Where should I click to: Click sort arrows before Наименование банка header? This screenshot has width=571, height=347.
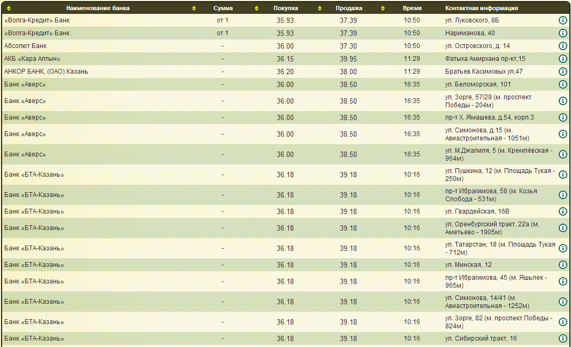[x=9, y=8]
